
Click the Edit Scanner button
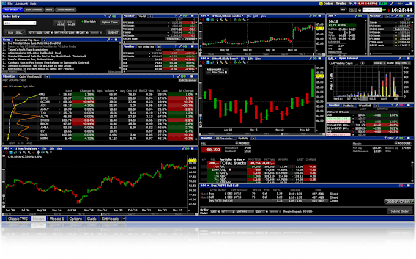pyautogui.click(x=188, y=80)
